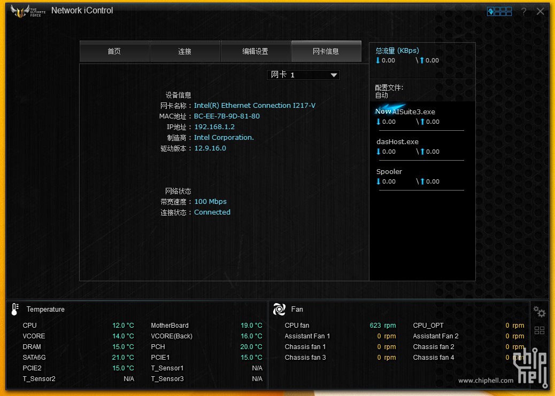Screen dimensions: 555x396
Task: Click dasHost.exe upload arrow icon
Action: 422,152
